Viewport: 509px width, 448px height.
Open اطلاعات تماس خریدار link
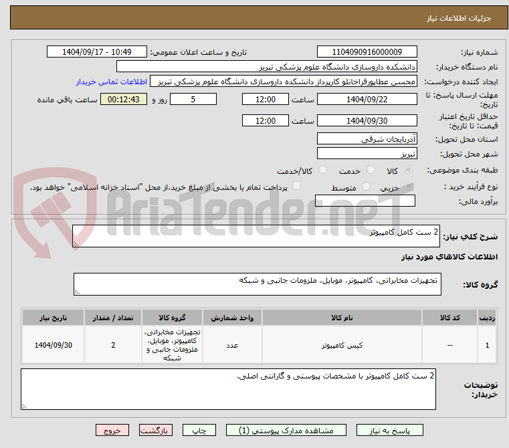111,82
